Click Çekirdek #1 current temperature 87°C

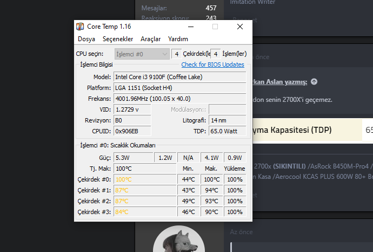[x=145, y=190]
